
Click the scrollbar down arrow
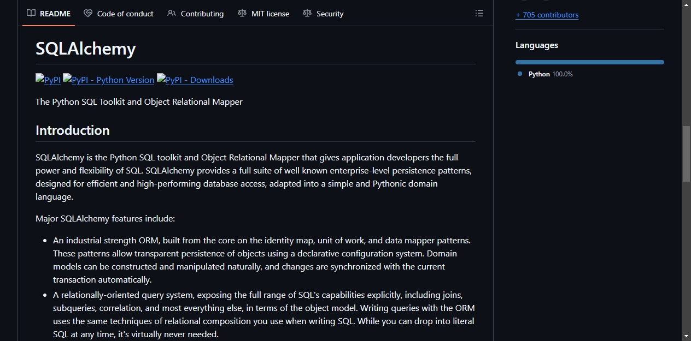pyautogui.click(x=686, y=336)
